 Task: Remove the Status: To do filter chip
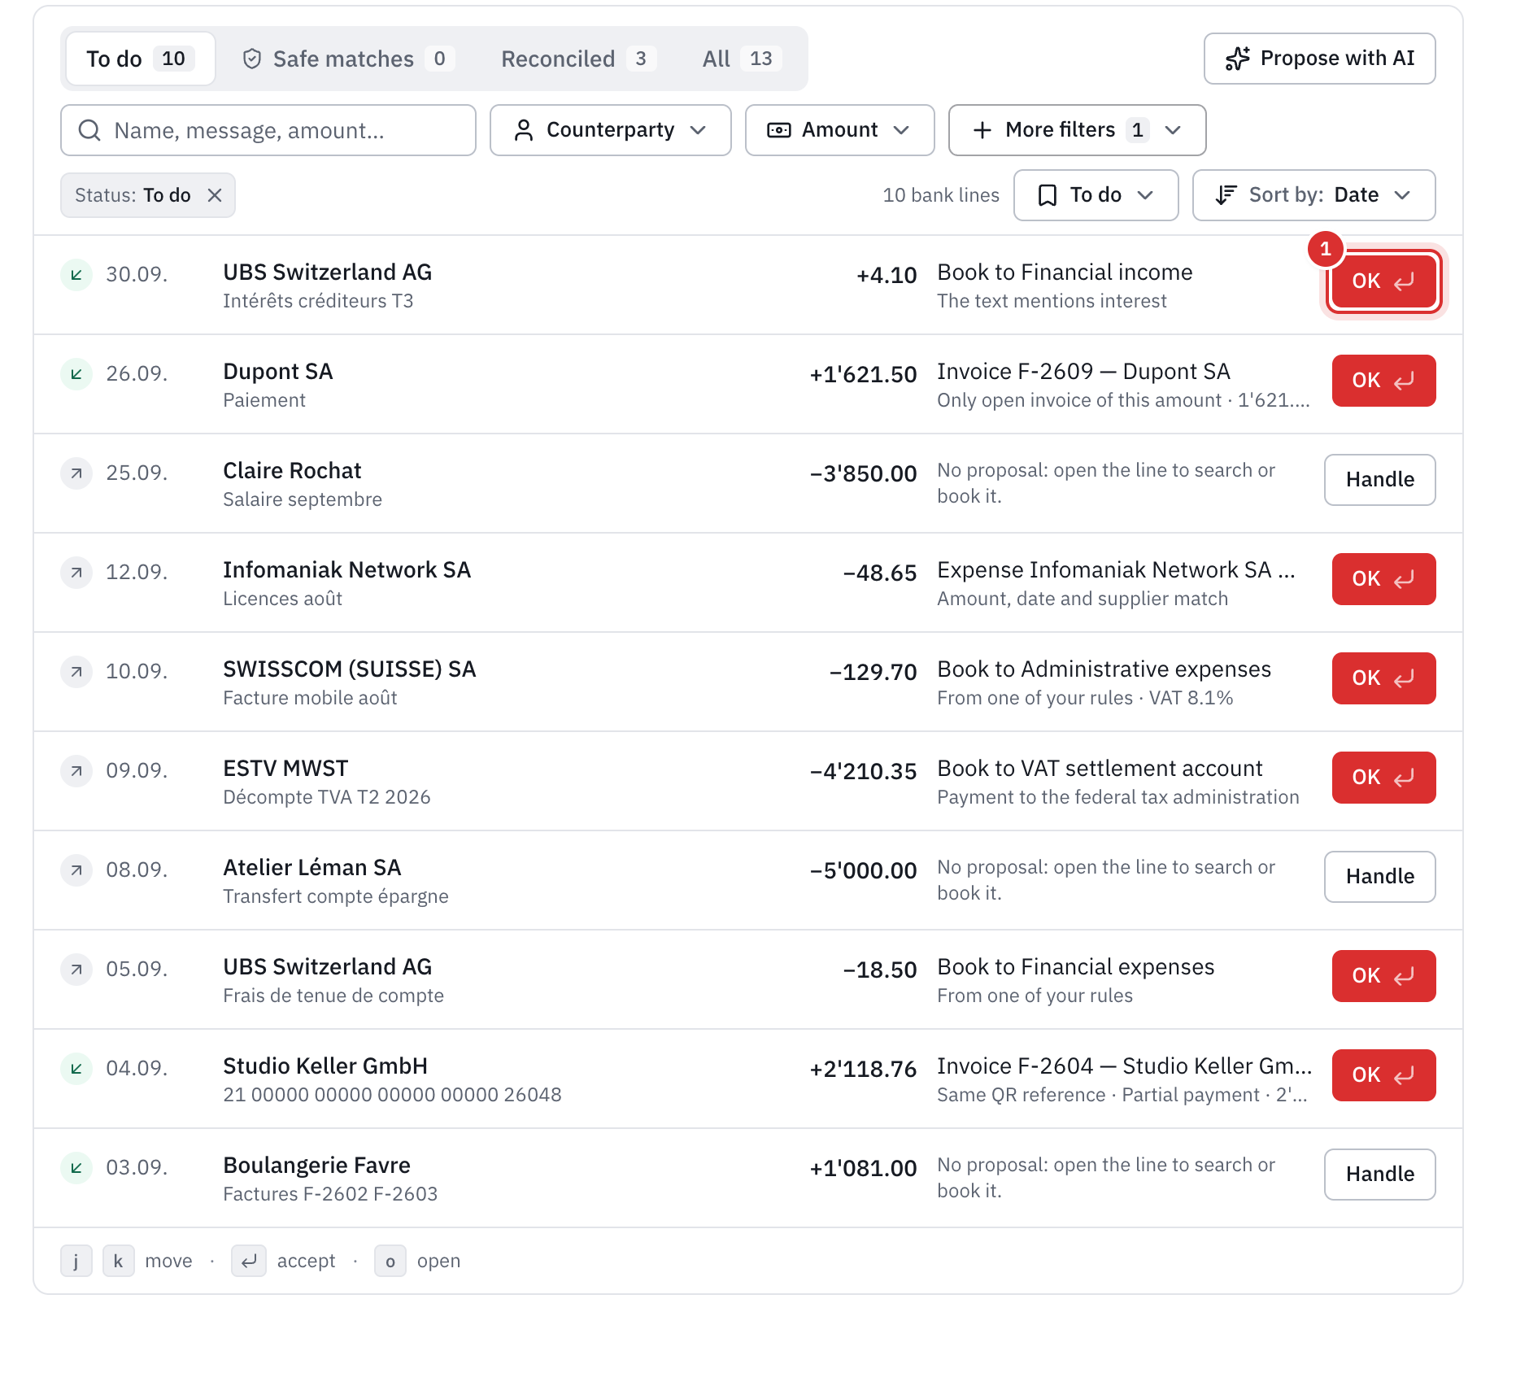pyautogui.click(x=215, y=195)
